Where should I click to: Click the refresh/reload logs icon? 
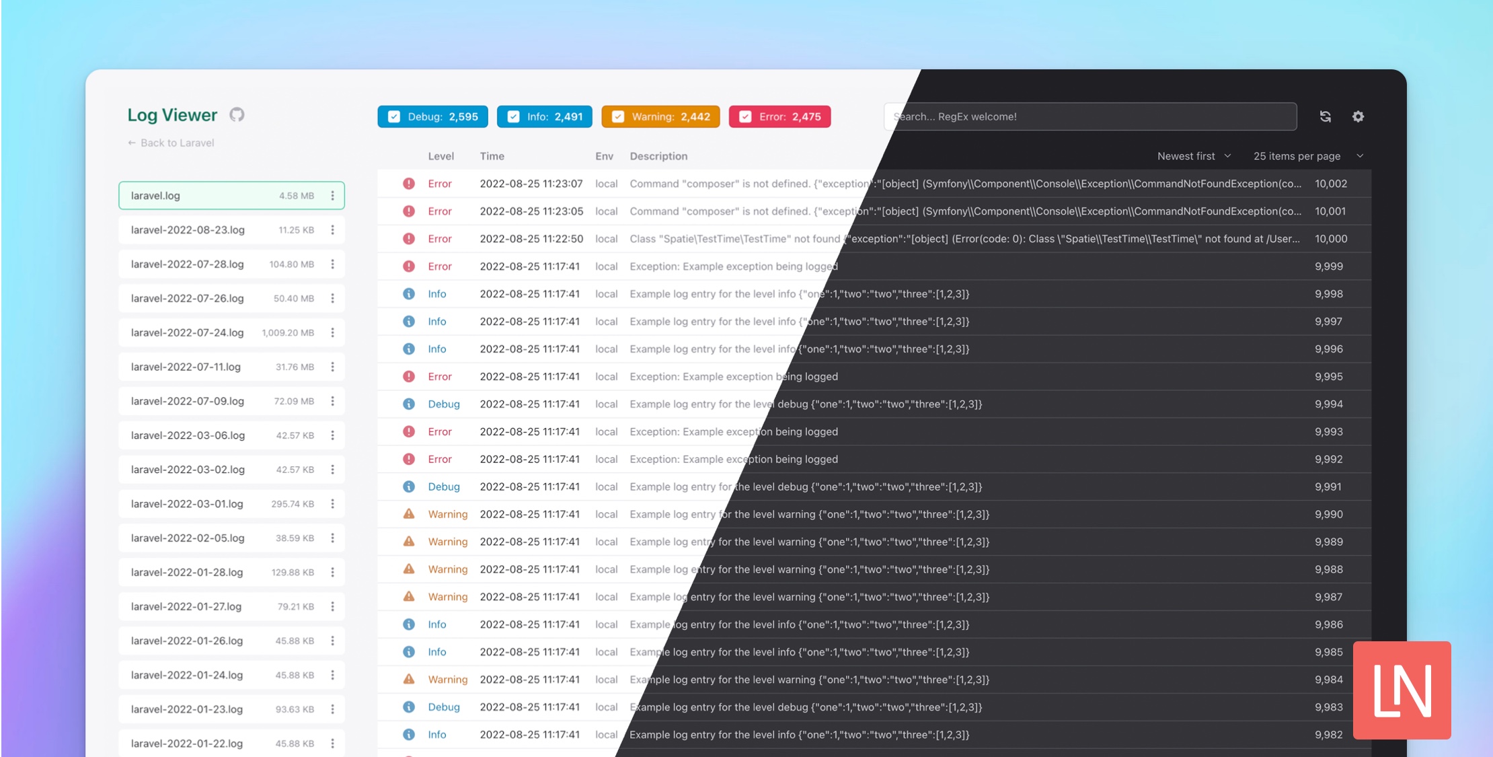click(x=1326, y=117)
